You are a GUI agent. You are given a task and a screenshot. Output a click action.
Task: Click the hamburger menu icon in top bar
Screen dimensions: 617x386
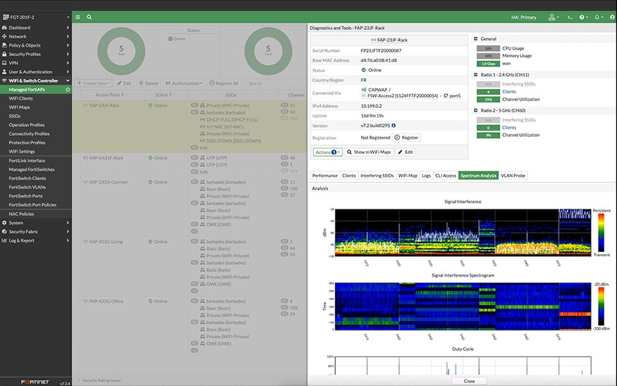[x=78, y=17]
